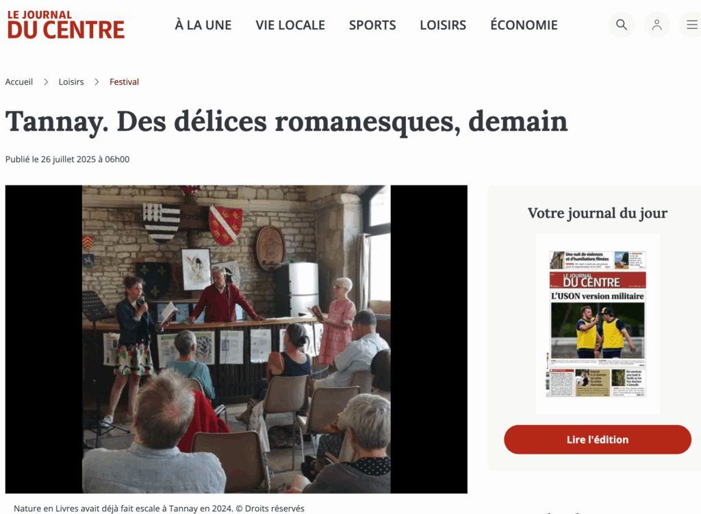Image resolution: width=701 pixels, height=514 pixels.
Task: Click the user account icon
Action: click(x=657, y=25)
